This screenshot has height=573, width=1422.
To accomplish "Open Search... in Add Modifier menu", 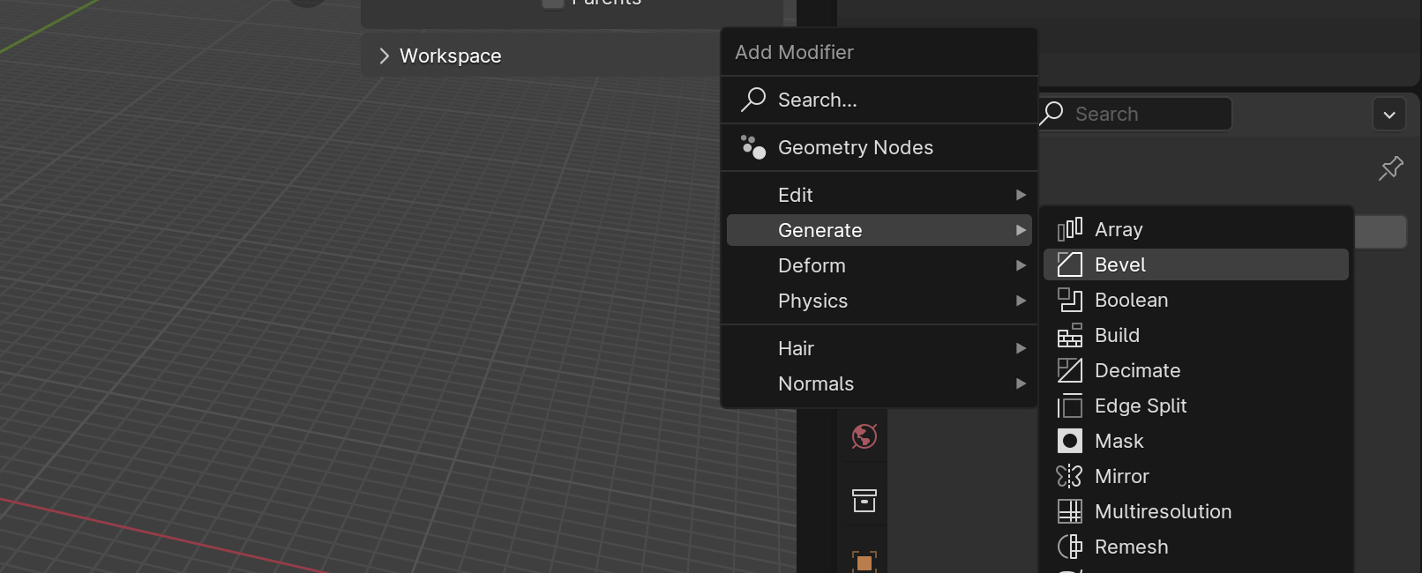I will click(x=879, y=100).
